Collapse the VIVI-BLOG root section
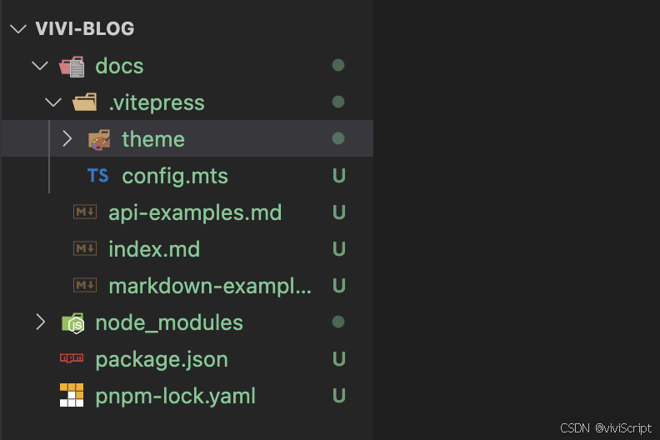This screenshot has width=660, height=440. [x=18, y=29]
